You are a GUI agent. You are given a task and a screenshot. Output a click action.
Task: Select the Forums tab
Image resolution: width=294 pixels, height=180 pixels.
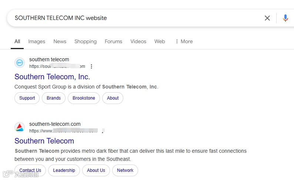113,41
